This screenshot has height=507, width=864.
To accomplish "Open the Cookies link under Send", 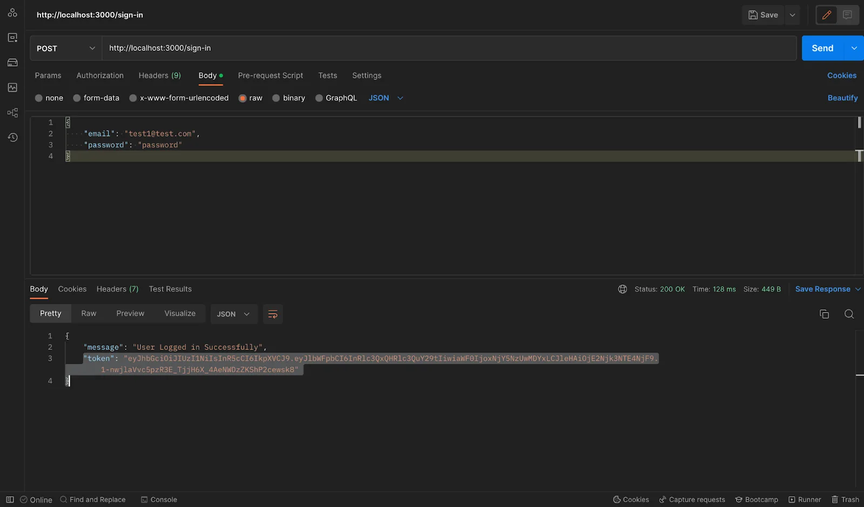I will 842,76.
